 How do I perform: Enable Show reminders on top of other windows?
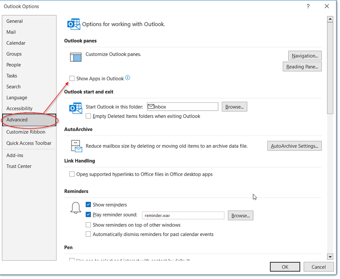coord(88,225)
